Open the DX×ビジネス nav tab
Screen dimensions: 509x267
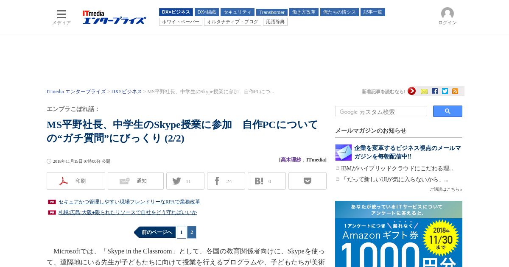tap(176, 12)
